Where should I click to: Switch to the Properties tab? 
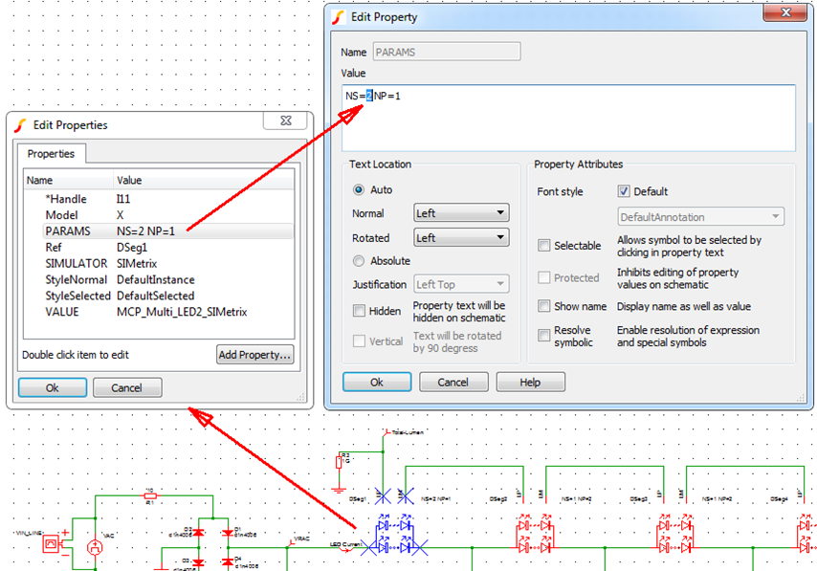(x=51, y=153)
